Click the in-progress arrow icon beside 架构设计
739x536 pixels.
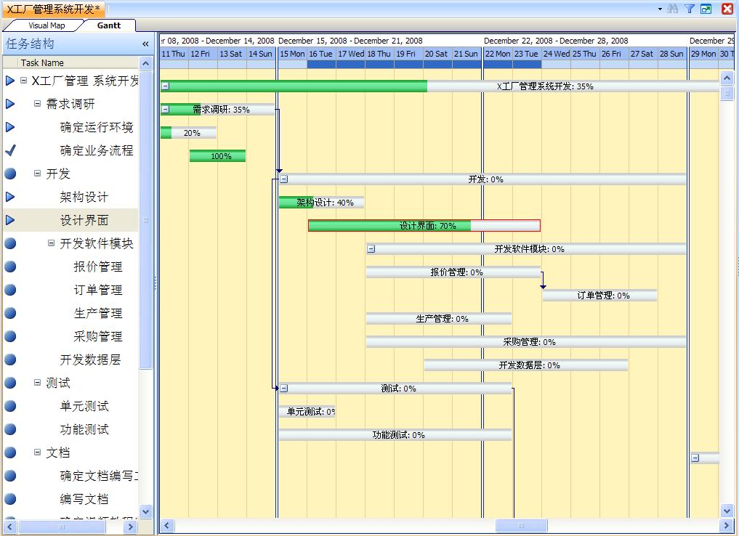click(10, 197)
